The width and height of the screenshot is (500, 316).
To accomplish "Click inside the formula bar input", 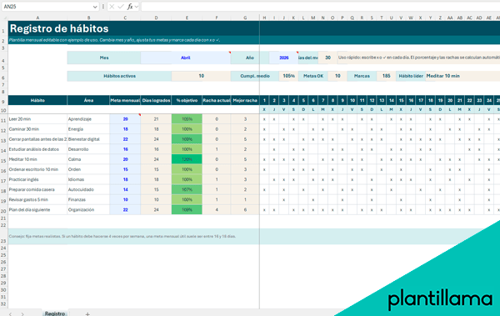I will tap(320, 7).
